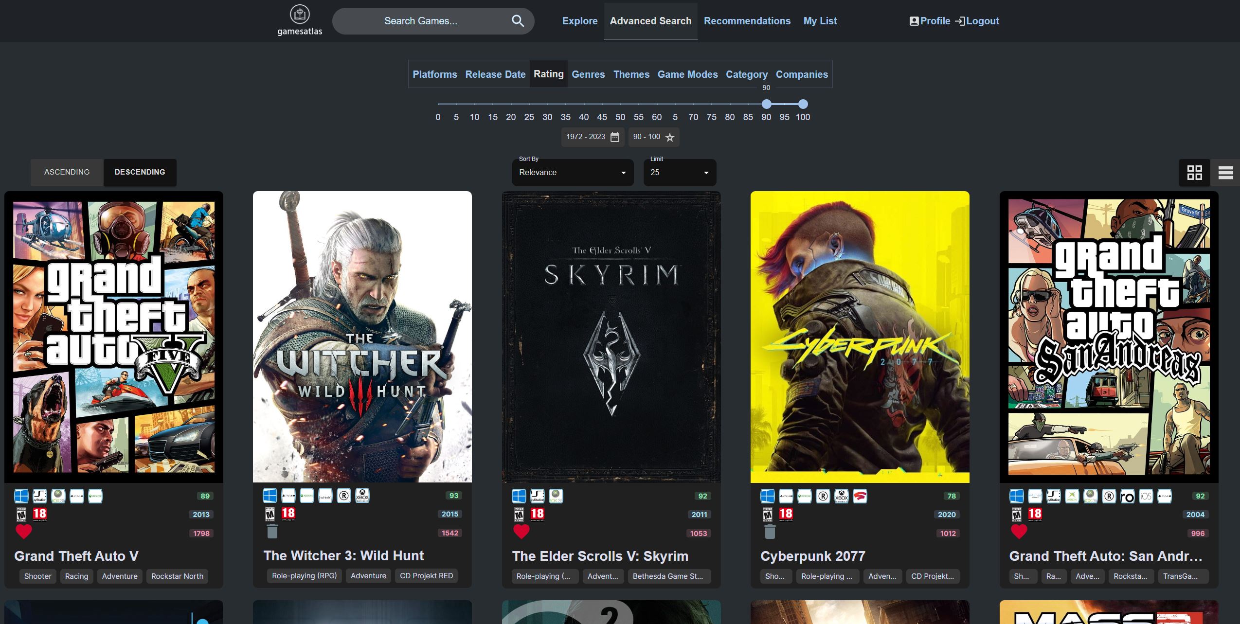Select Descending sort order
The width and height of the screenshot is (1240, 624).
click(140, 172)
